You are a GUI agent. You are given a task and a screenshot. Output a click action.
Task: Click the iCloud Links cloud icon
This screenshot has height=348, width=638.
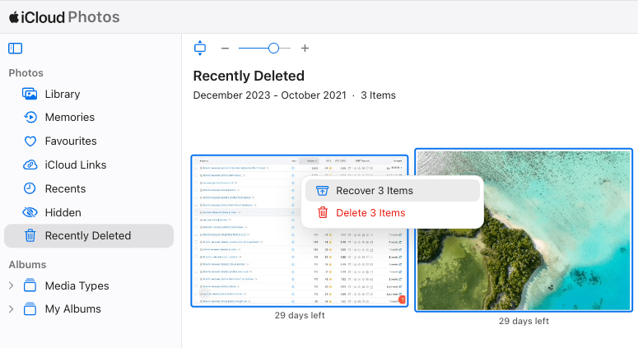(30, 165)
